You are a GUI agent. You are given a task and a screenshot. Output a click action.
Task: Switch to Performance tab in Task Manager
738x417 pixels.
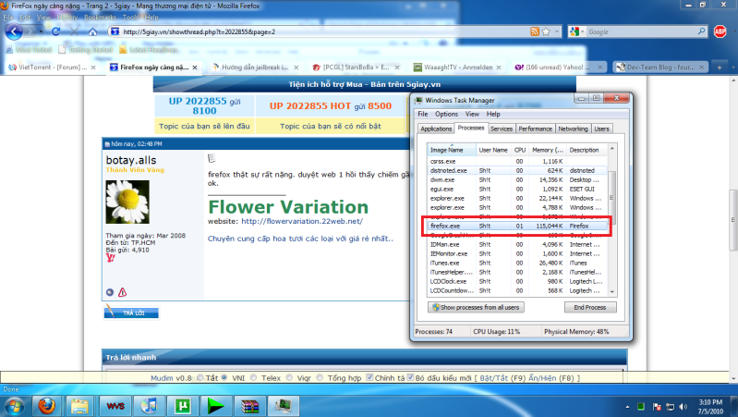coord(535,129)
